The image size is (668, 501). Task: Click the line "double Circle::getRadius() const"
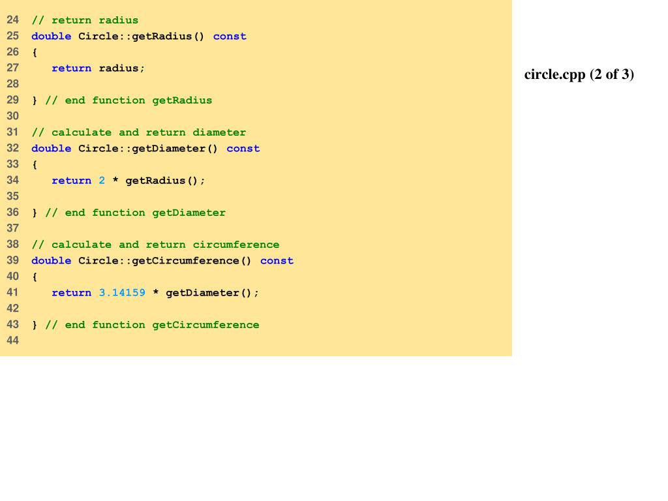pos(139,37)
